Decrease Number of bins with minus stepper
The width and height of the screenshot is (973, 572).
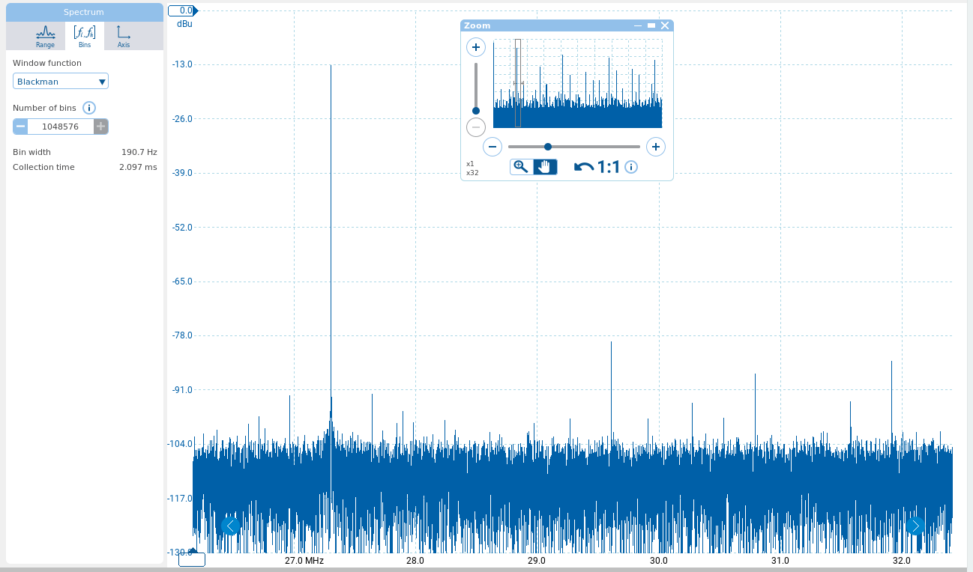tap(20, 126)
